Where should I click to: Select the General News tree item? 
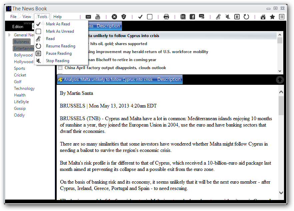(24, 35)
